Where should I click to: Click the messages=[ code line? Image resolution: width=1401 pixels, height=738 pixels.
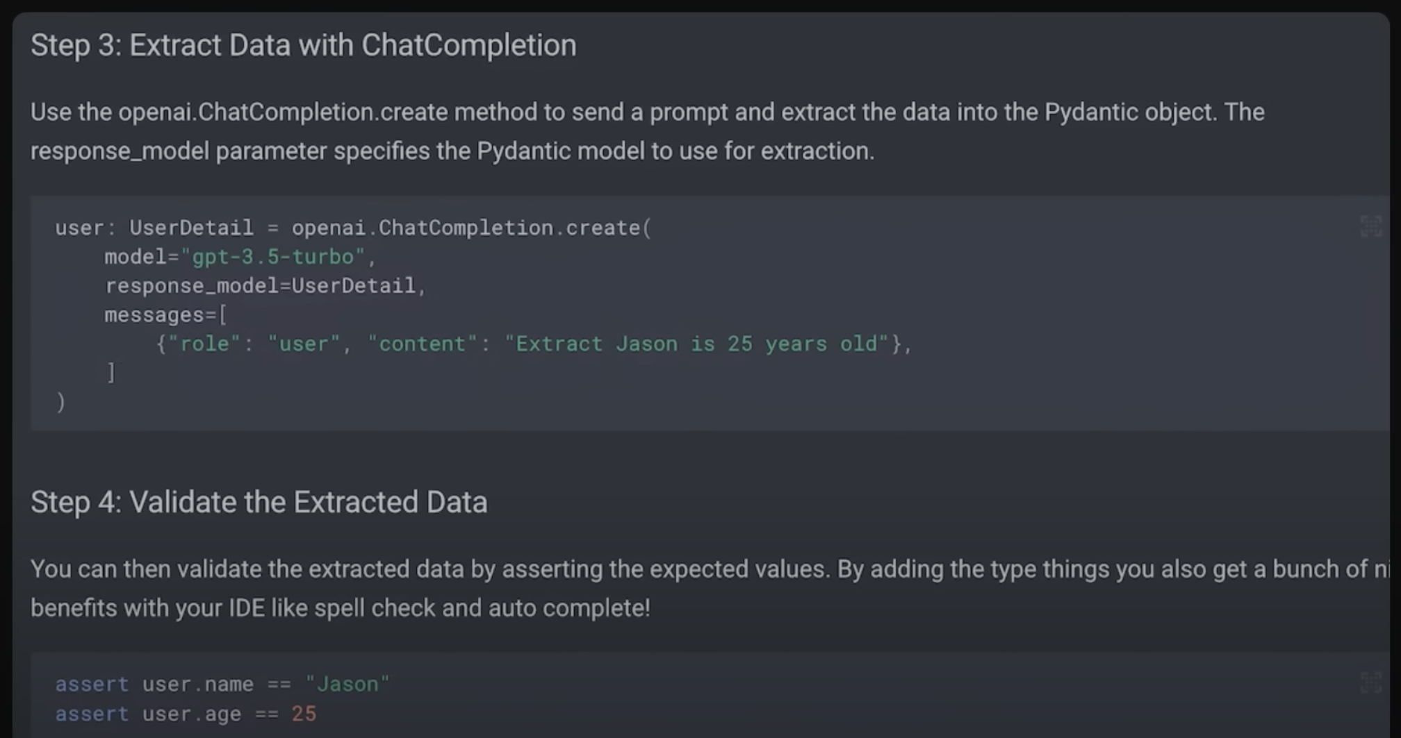[165, 315]
